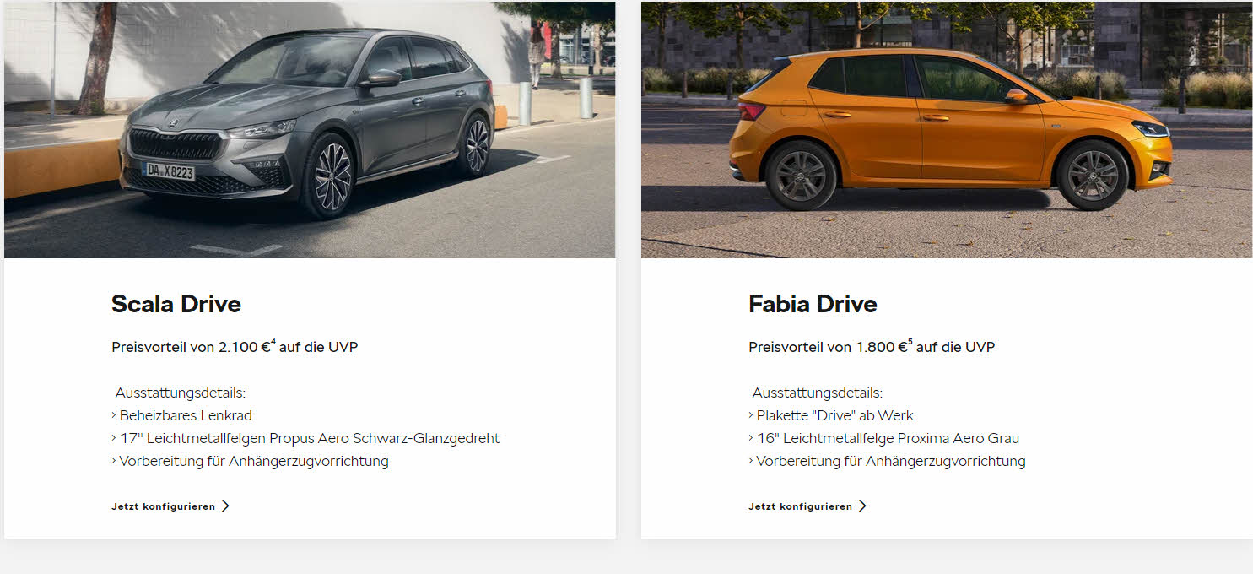1253x574 pixels.
Task: Click footnote 4 after the 2.100 € price
Action: click(x=273, y=342)
